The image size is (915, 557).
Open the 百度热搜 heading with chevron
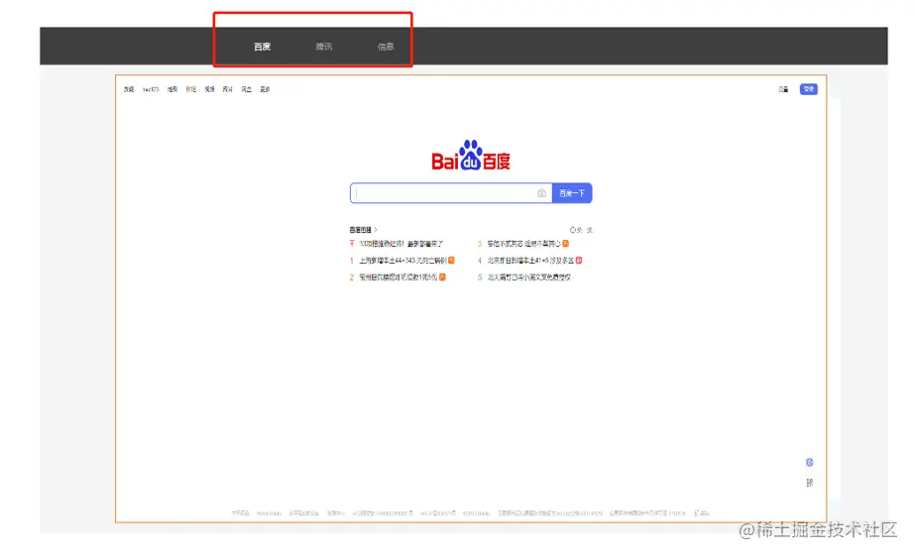coord(363,230)
